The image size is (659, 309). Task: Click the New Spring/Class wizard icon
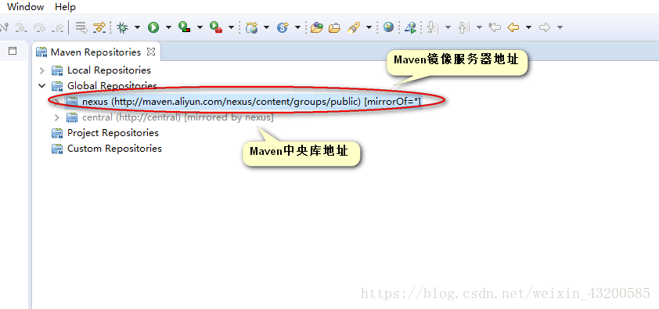point(283,27)
